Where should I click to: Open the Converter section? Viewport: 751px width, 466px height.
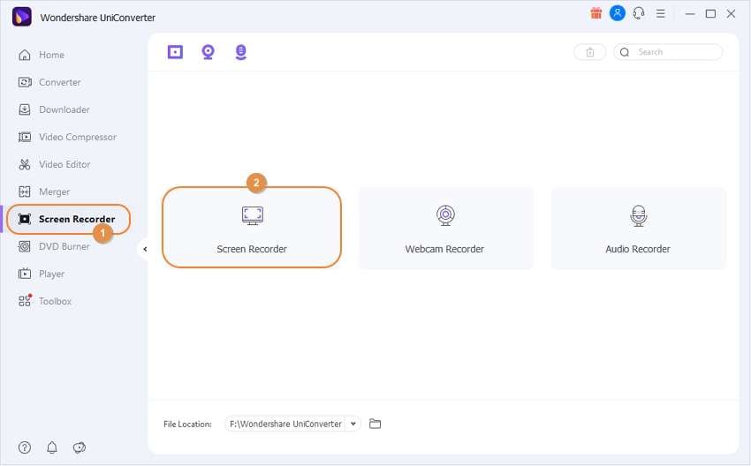pos(49,82)
